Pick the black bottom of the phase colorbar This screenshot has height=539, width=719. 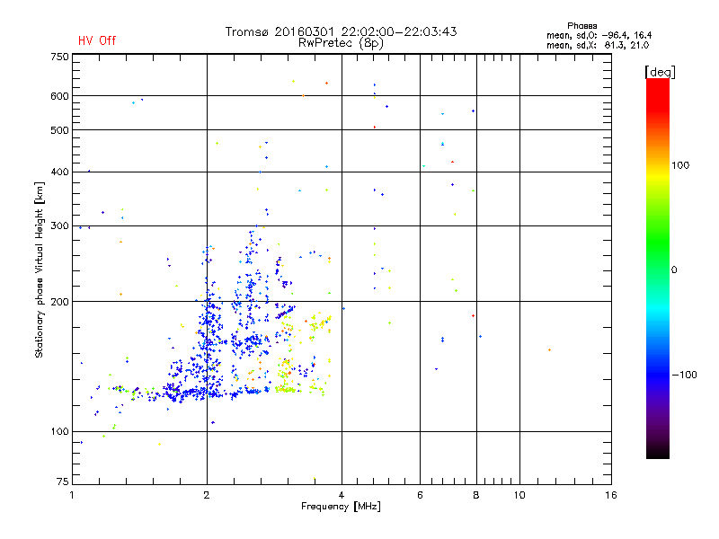(658, 452)
